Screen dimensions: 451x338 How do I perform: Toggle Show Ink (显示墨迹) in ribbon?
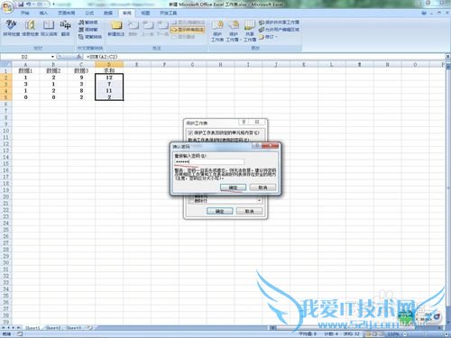[184, 37]
